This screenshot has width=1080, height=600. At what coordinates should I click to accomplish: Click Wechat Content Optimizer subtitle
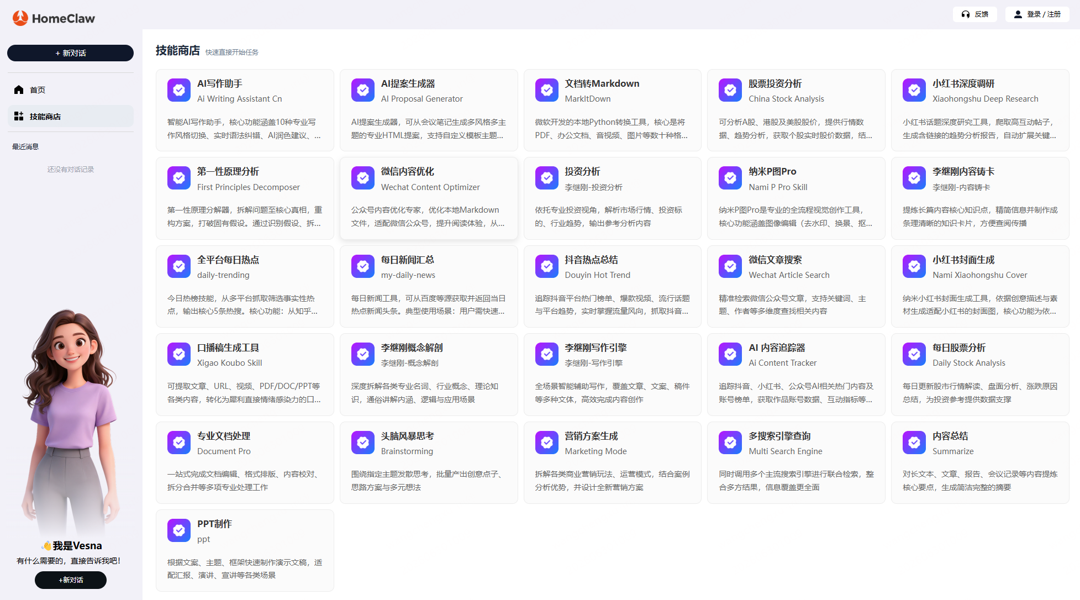pos(430,187)
